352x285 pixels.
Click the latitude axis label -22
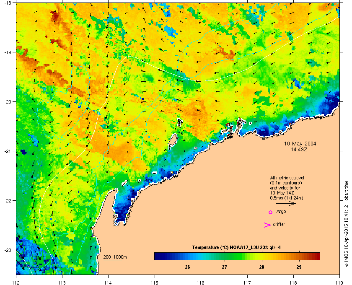(8, 201)
